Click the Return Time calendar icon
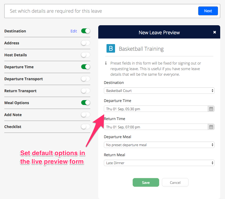225x199 pixels. [211, 127]
